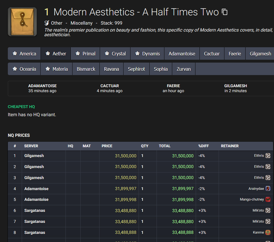This screenshot has height=242, width=274.
Task: Open the Faerie server tab
Action: click(x=235, y=53)
